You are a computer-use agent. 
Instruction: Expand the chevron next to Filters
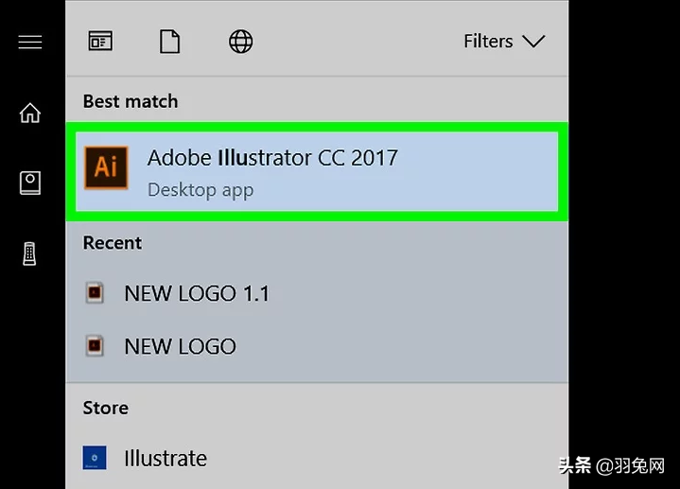point(534,42)
